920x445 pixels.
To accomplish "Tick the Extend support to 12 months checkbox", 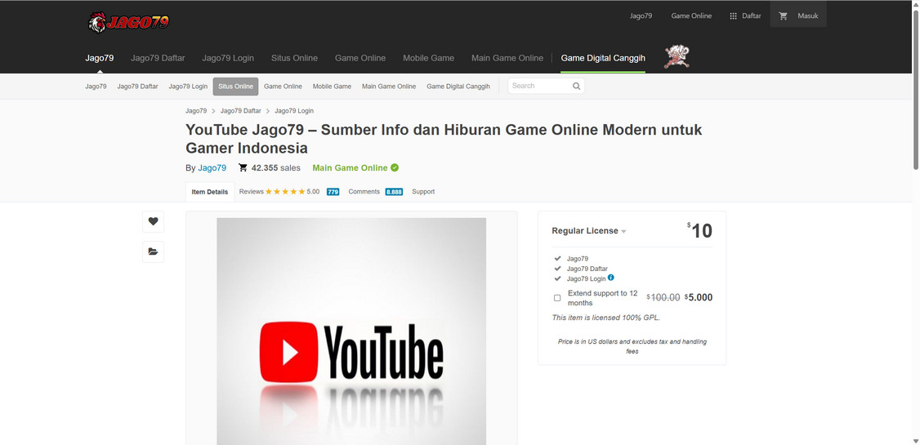I will pyautogui.click(x=557, y=298).
